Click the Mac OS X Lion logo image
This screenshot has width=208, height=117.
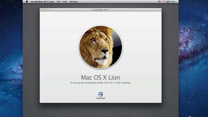[100, 47]
